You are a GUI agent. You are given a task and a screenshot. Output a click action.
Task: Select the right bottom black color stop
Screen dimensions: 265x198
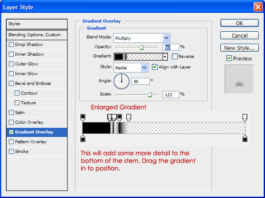[245, 138]
